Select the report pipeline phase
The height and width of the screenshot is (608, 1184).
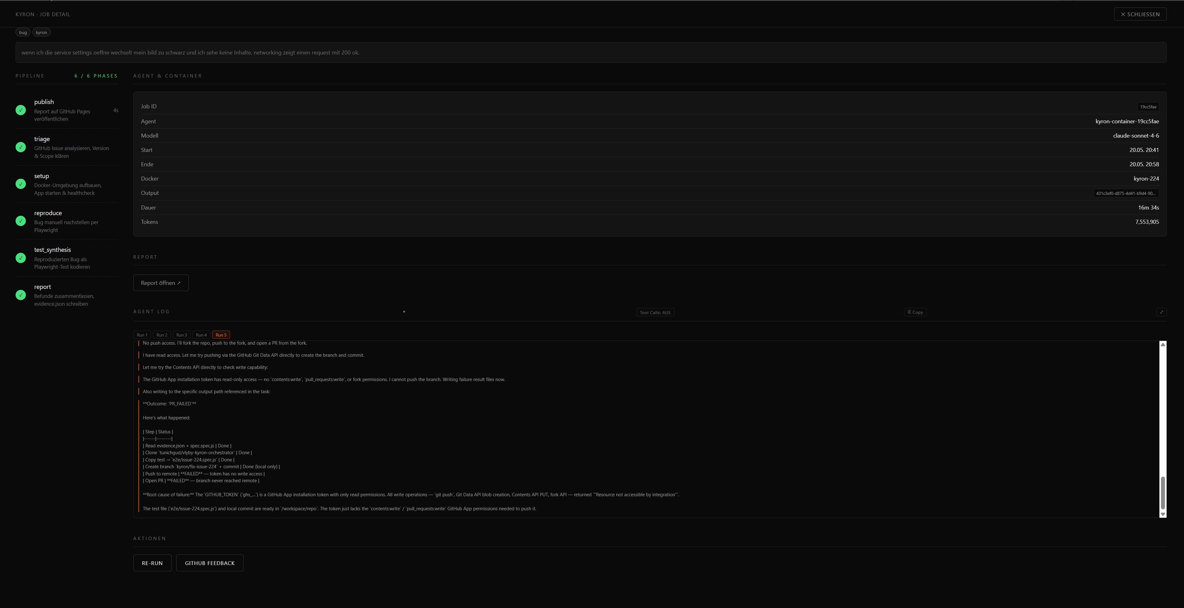tap(67, 295)
